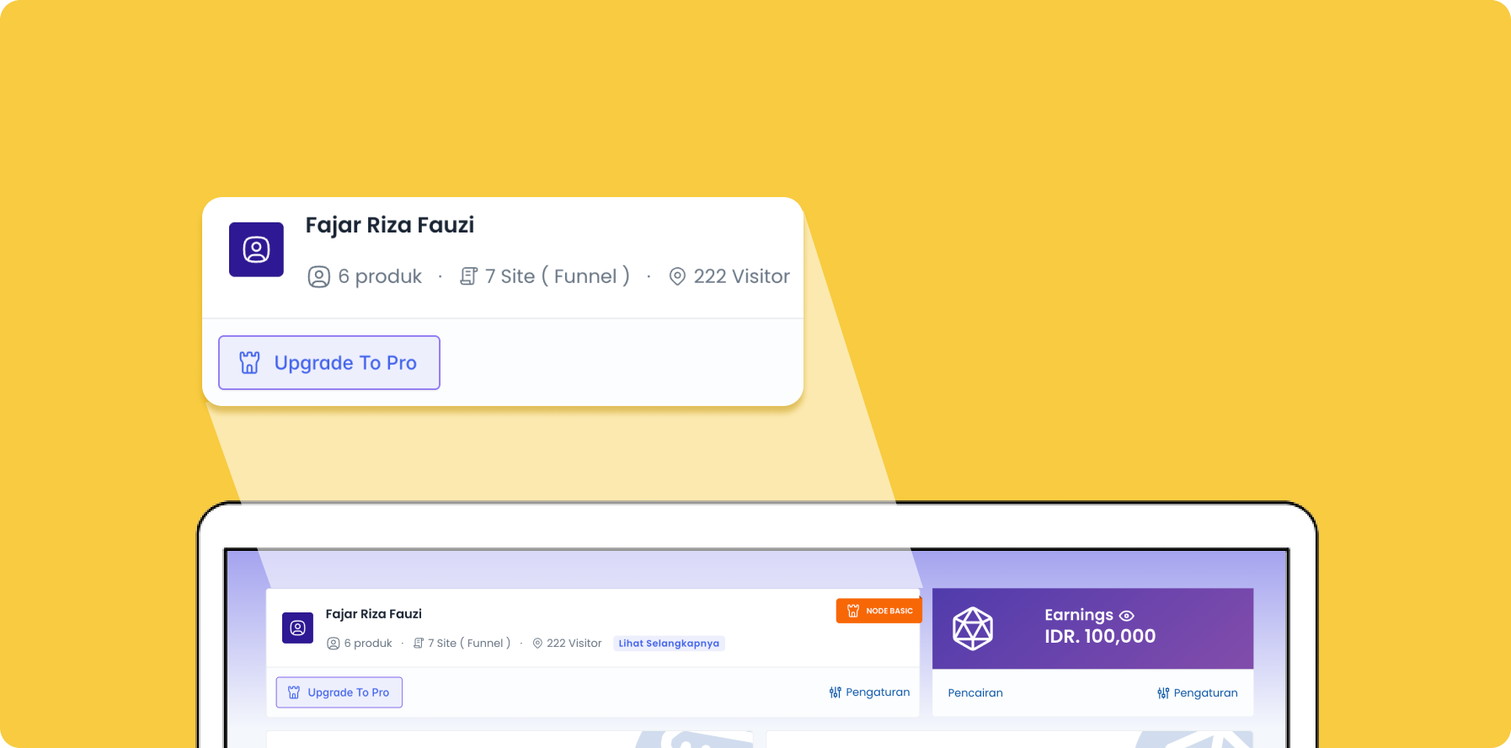Click the site icon beside "7 Site" in the dashboard card
The height and width of the screenshot is (748, 1511).
(x=419, y=644)
